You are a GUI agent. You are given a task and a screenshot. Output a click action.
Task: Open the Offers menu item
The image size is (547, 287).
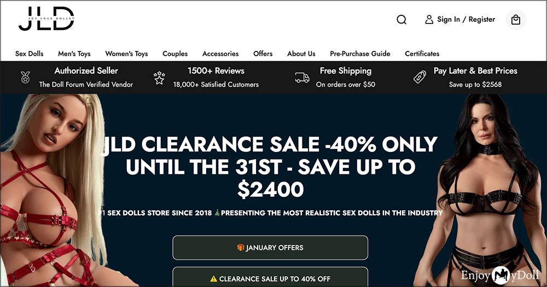pyautogui.click(x=263, y=54)
